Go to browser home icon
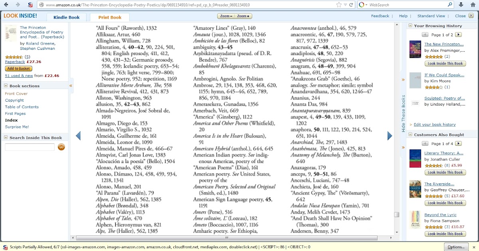This screenshot has height=251, width=479. 472,5
